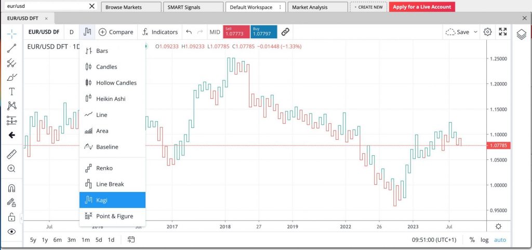Toggle stay in drawing mode pencil-lock
This screenshot has width=532, height=250.
[12, 202]
